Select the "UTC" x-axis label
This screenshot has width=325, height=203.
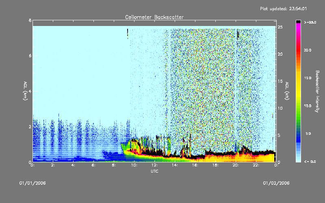(154, 171)
